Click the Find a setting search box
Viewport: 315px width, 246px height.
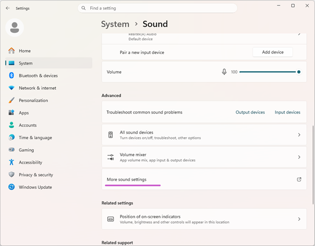click(157, 8)
